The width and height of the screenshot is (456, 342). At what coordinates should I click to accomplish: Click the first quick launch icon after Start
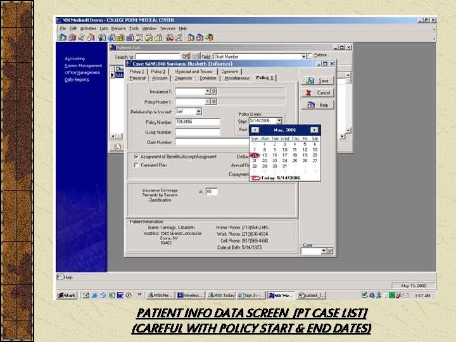click(85, 295)
